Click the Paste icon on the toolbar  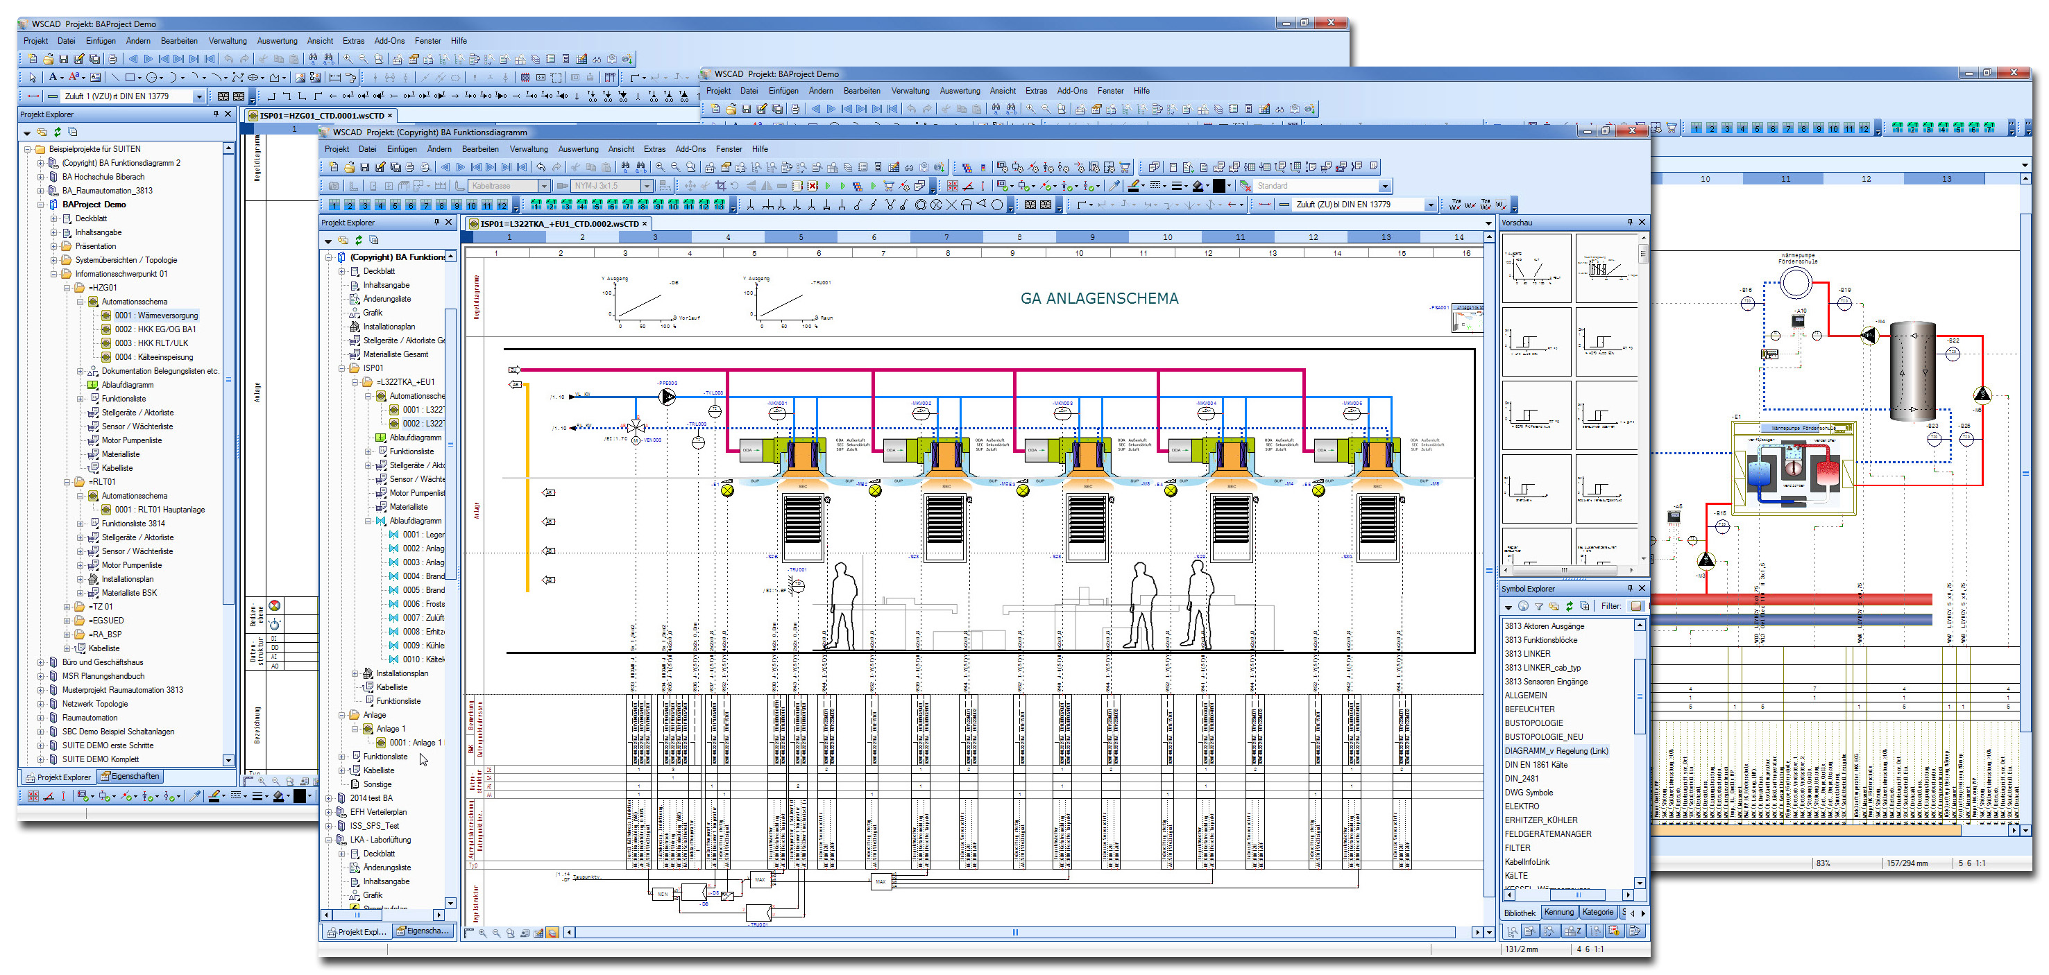point(605,168)
